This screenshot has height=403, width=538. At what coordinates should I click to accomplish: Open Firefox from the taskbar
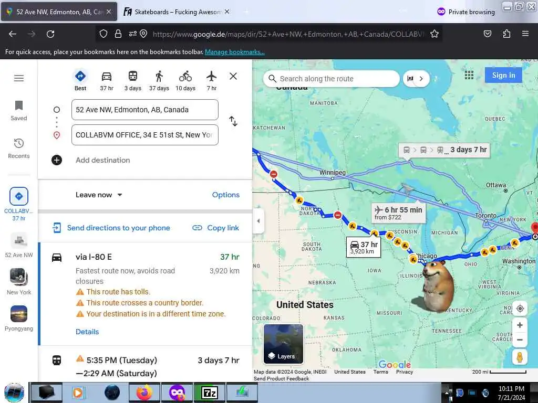(144, 393)
